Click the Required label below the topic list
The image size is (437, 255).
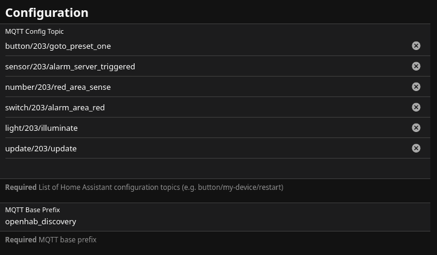coord(21,187)
